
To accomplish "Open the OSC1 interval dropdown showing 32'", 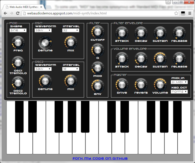I will click(71, 30).
